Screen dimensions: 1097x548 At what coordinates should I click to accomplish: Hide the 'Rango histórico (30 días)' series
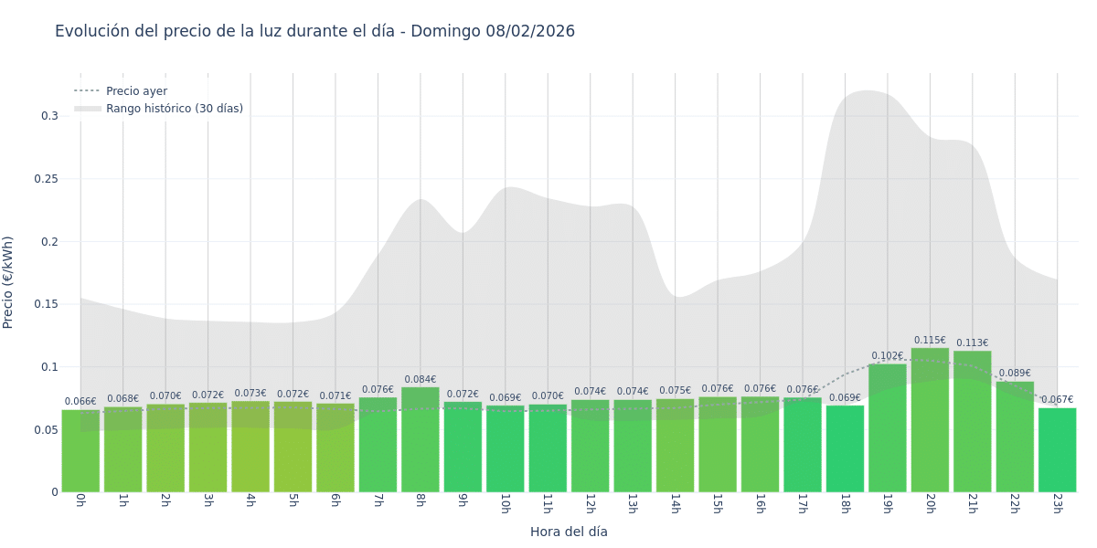coord(174,109)
